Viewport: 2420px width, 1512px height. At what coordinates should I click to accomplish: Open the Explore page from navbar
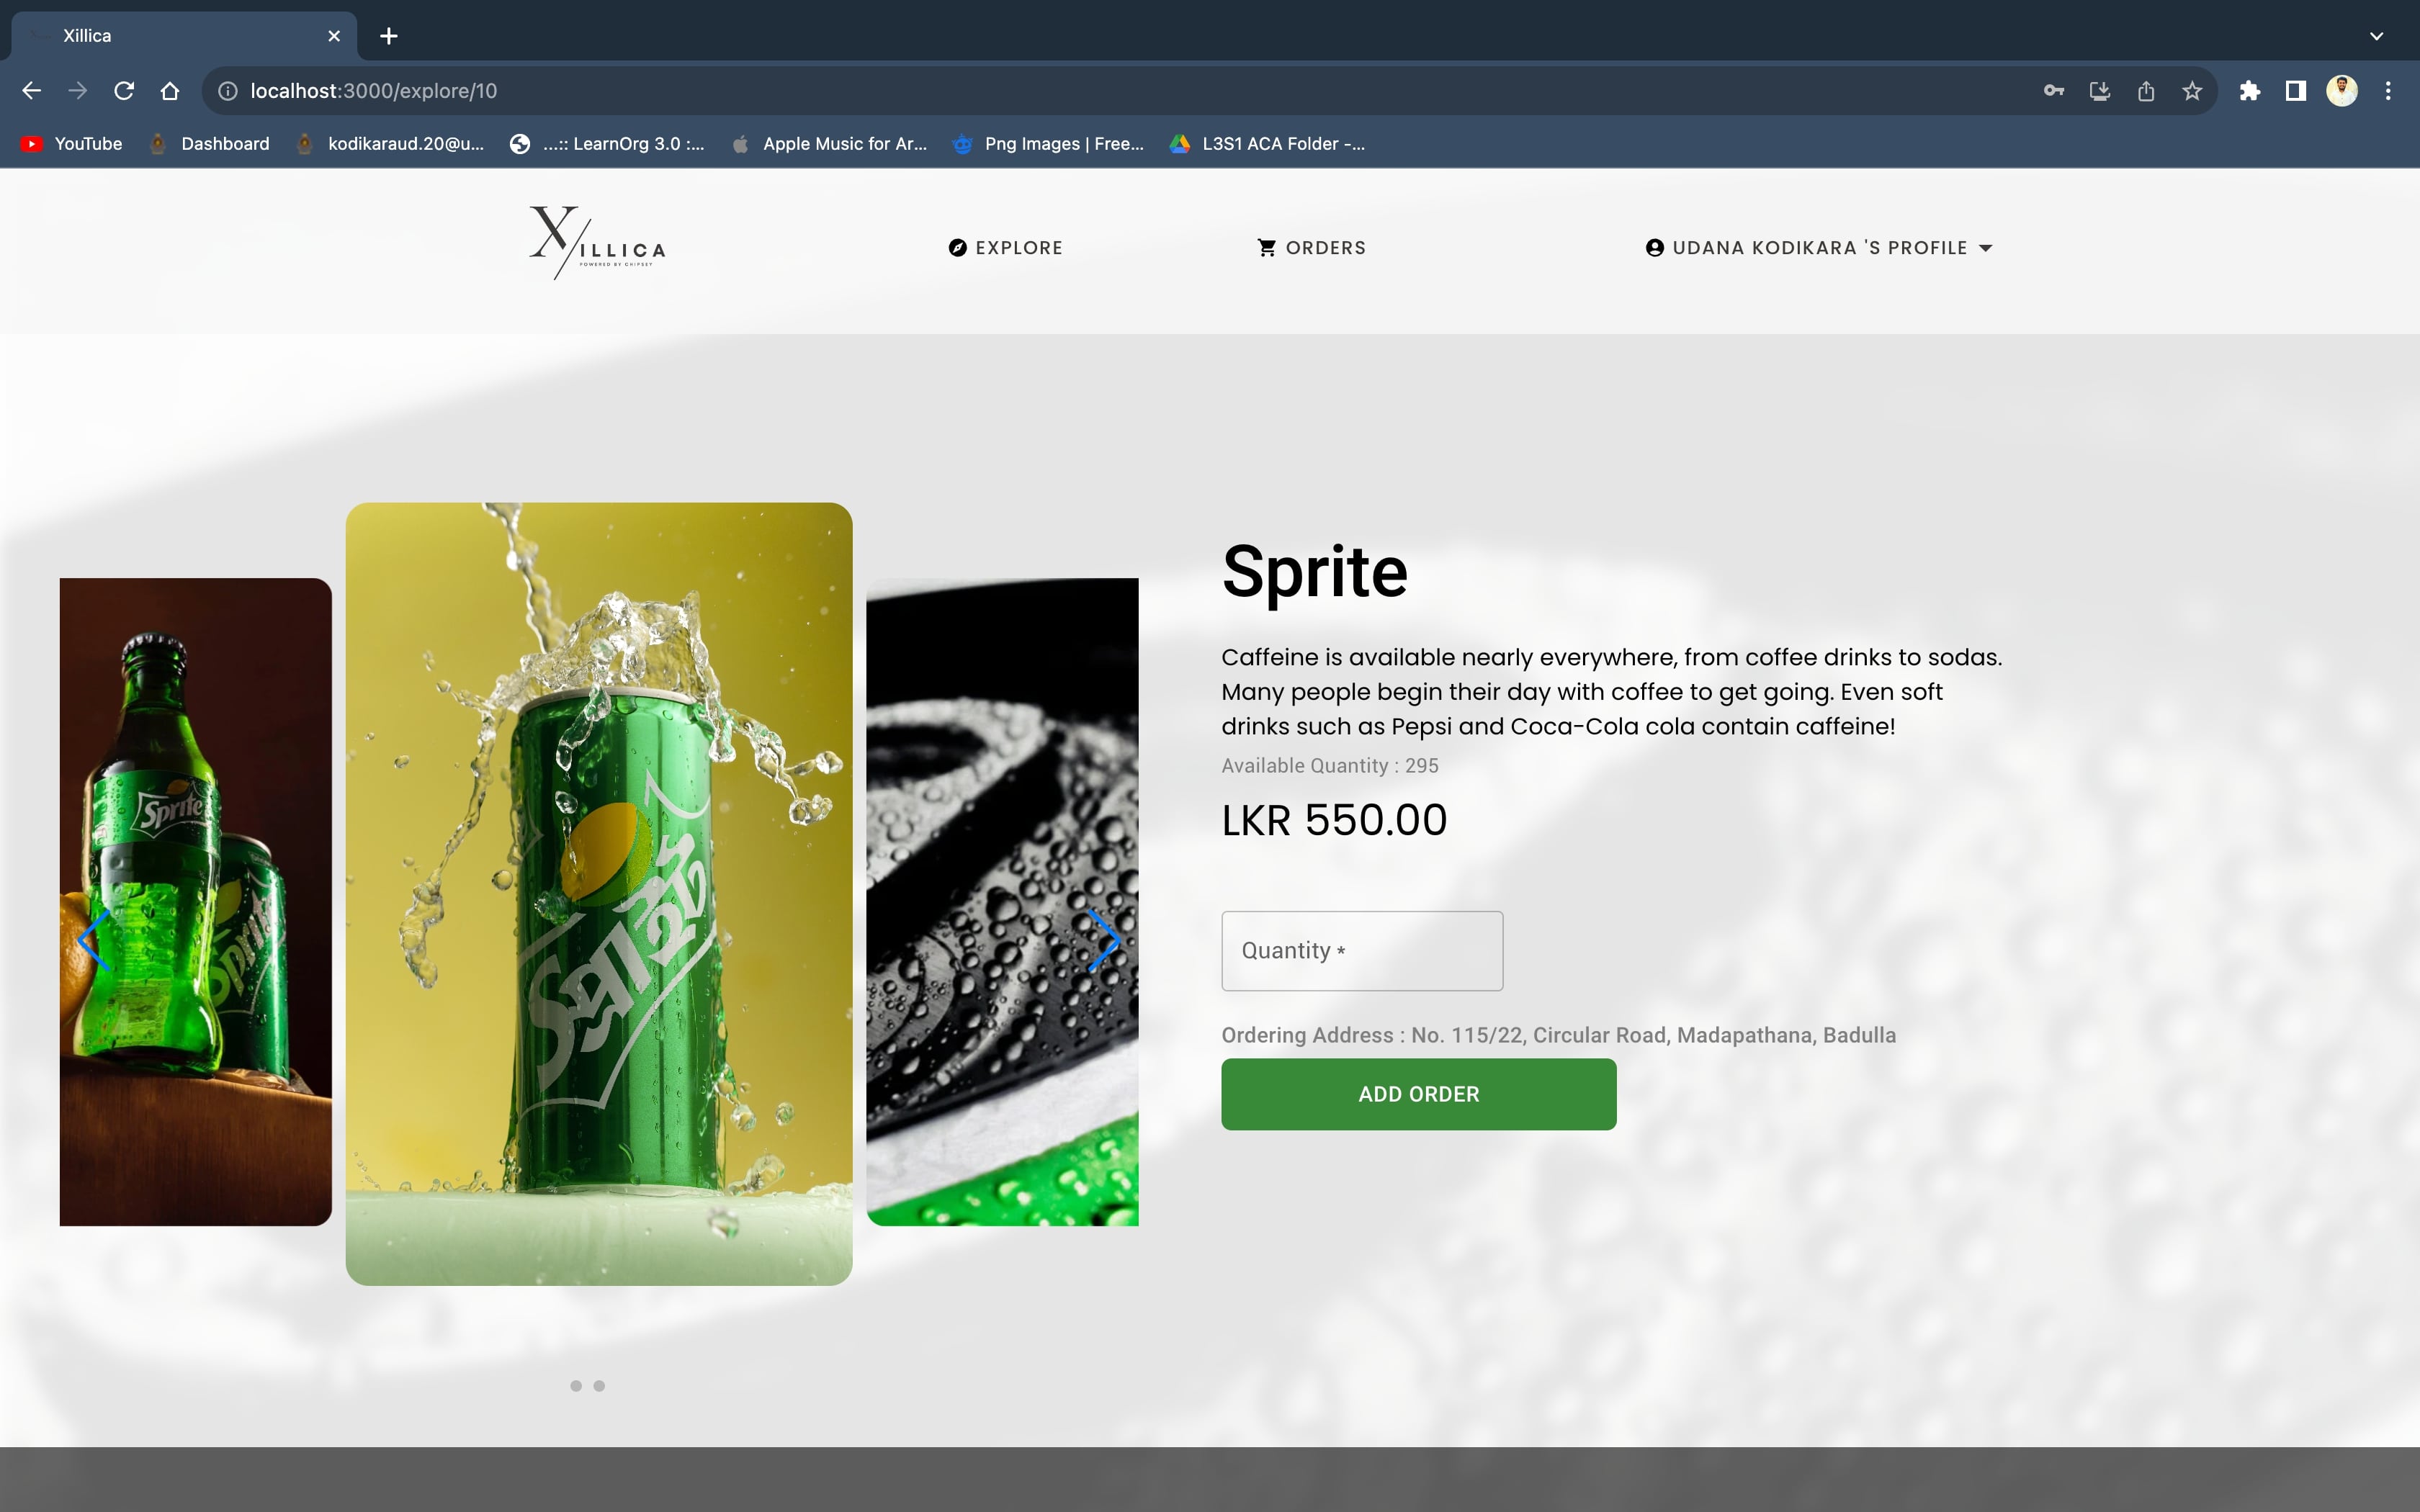point(1005,248)
